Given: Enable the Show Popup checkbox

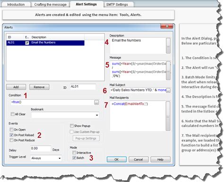Looking at the screenshot, I should coord(72,126).
